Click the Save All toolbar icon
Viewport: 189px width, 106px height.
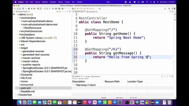(20, 9)
